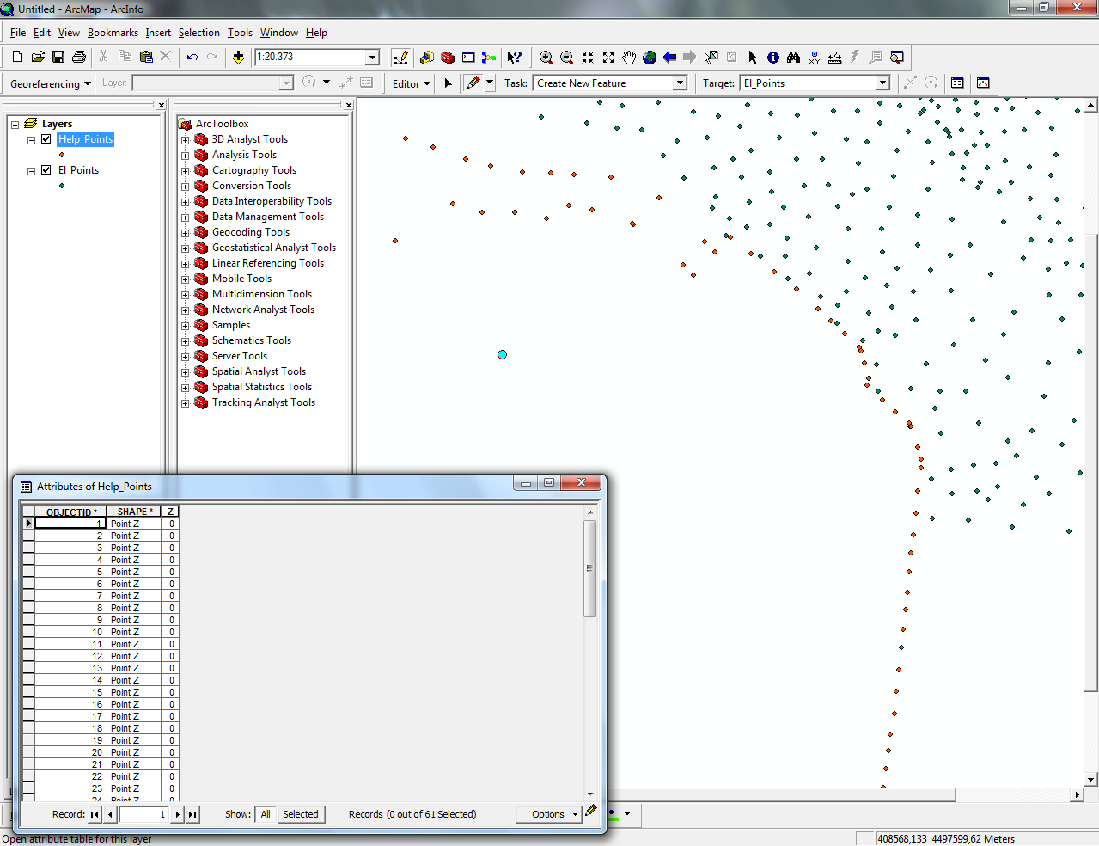
Task: Open the File menu
Action: click(x=18, y=33)
